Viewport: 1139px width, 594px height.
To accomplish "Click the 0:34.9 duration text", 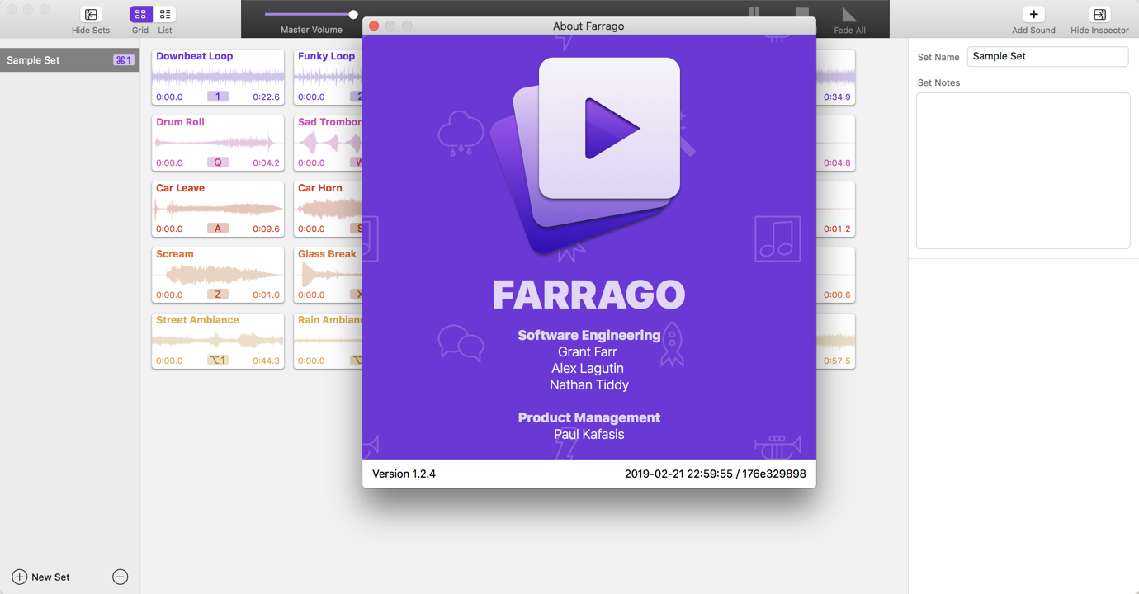I will [x=837, y=97].
